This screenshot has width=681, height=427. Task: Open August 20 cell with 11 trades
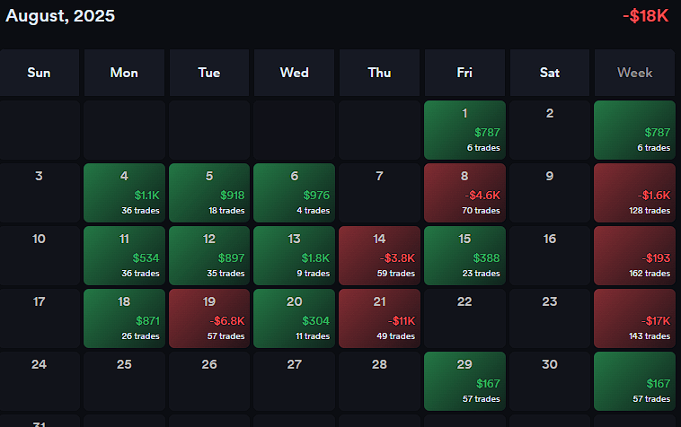(294, 318)
